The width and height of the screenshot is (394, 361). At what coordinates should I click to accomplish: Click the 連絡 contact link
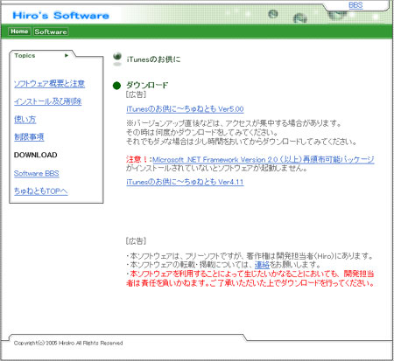pyautogui.click(x=262, y=265)
